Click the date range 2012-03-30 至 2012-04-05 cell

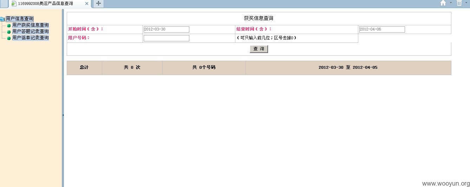[348, 68]
